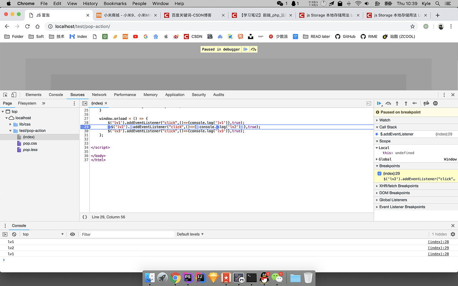Close the (index) file tab
Screen dimensions: 458x286
tap(106, 103)
